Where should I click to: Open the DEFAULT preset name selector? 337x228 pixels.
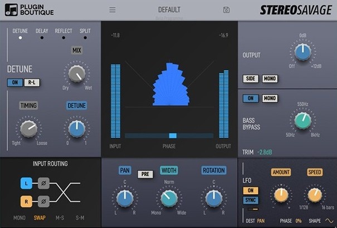click(x=169, y=9)
